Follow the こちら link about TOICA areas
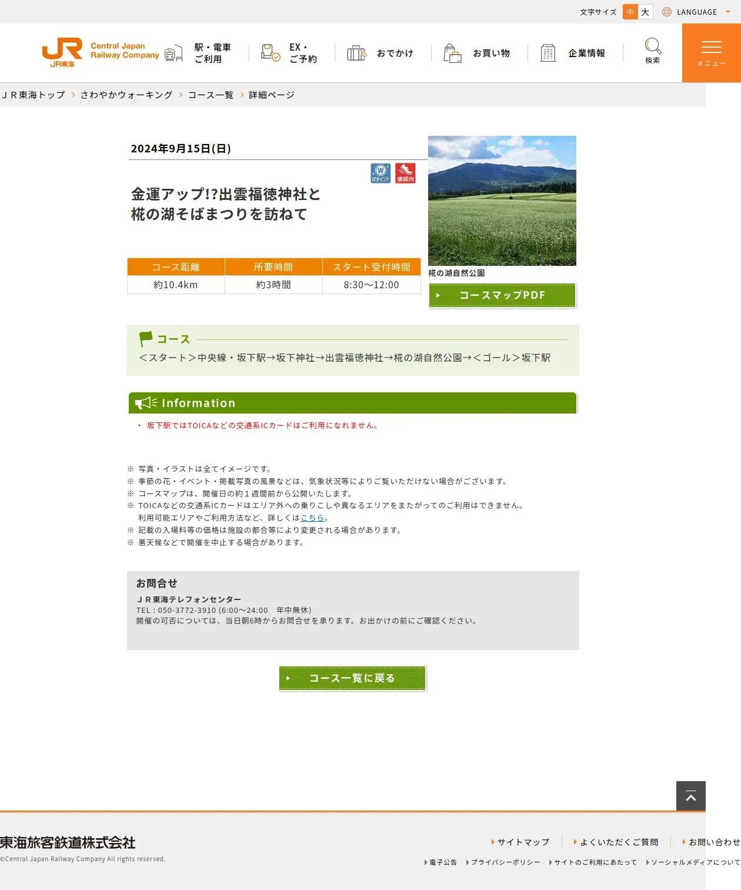Image resolution: width=741 pixels, height=890 pixels. 312,518
